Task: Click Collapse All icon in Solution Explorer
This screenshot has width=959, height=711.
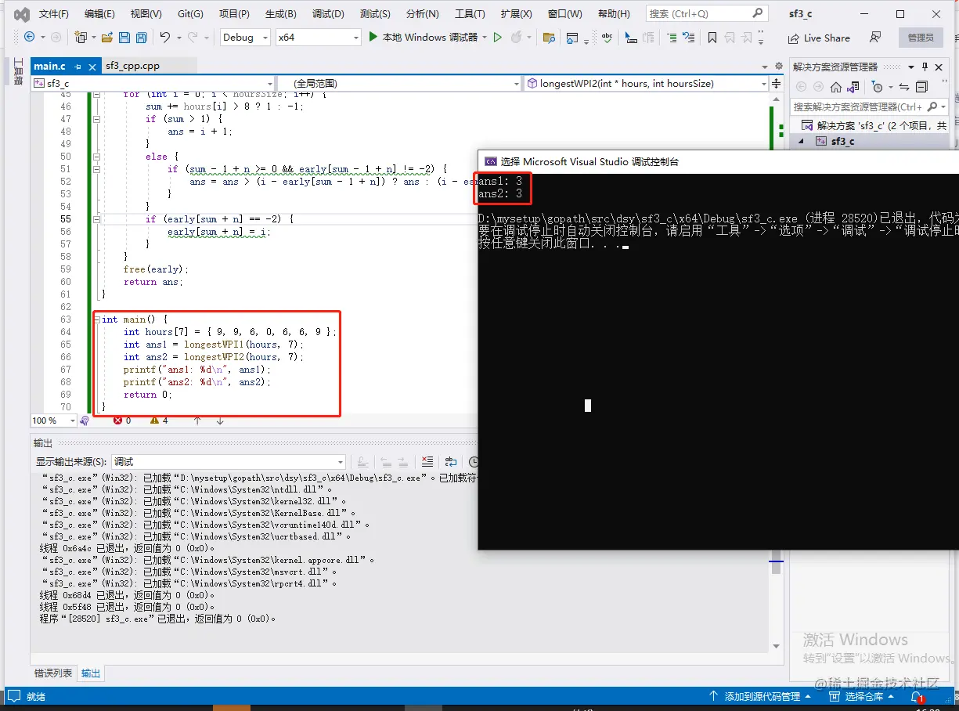Action: pos(921,87)
